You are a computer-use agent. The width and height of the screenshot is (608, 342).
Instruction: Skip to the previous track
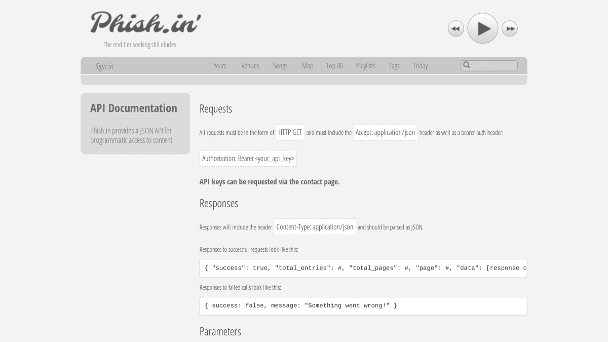pyautogui.click(x=456, y=28)
